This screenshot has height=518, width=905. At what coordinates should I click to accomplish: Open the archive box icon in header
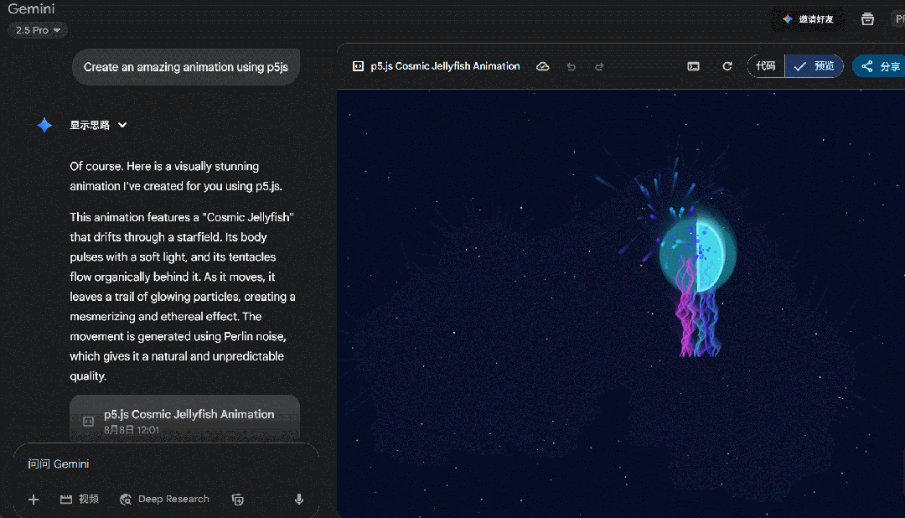(x=867, y=19)
